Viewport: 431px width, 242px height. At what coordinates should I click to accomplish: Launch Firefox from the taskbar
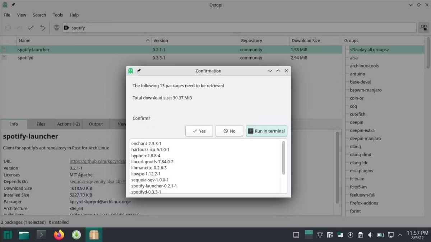(59, 234)
